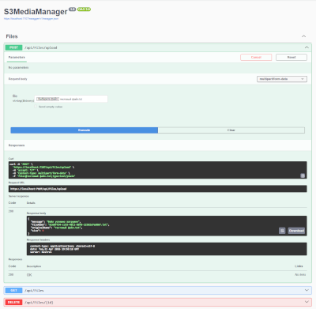The image size is (316, 309).
Task: Expand the GET /api/Files operation chevron
Action: [307, 290]
